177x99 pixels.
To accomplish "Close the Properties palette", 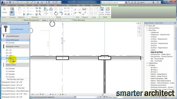I will pos(28,23).
